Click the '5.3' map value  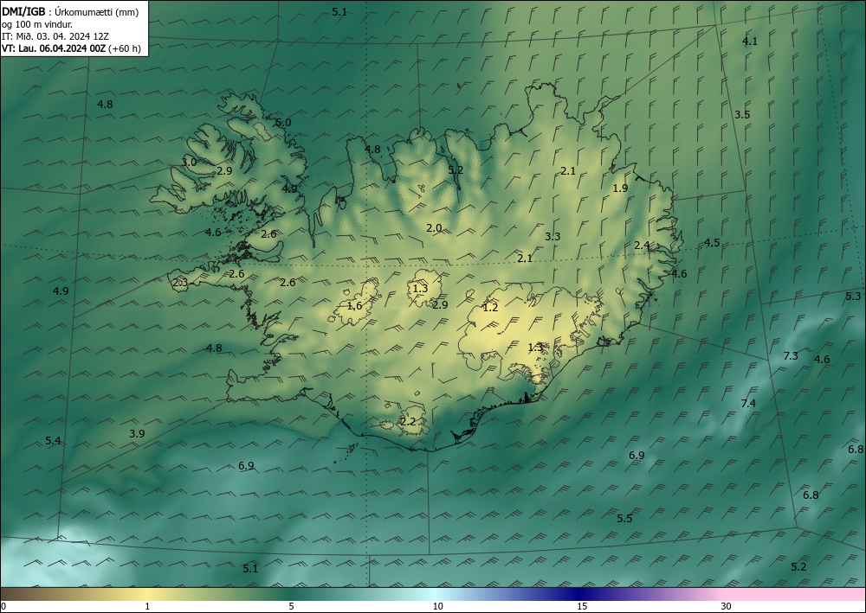853,296
